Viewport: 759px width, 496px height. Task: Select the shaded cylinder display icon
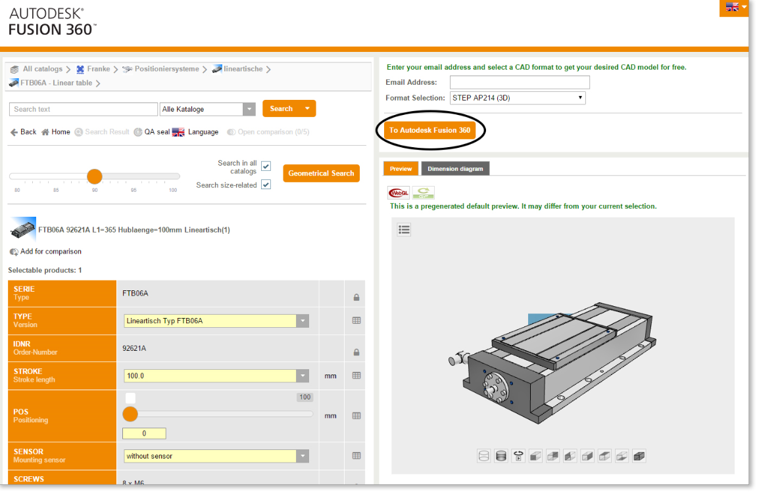tap(501, 456)
